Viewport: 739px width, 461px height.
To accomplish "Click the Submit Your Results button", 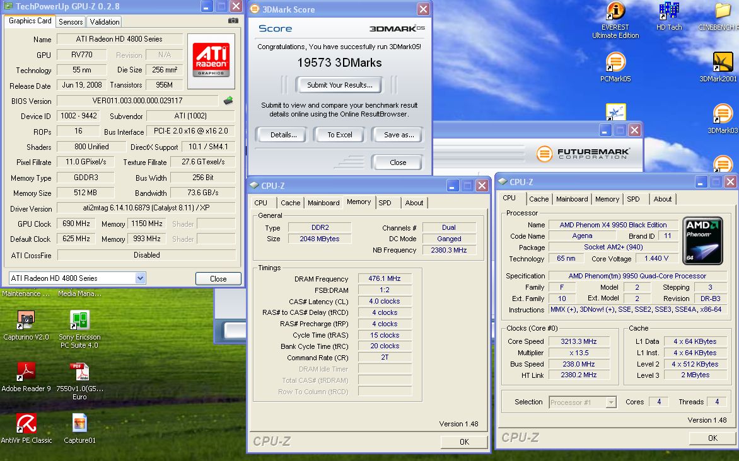I will (x=339, y=85).
